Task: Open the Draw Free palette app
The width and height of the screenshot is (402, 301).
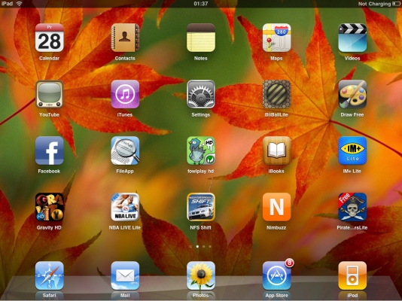Action: click(352, 94)
